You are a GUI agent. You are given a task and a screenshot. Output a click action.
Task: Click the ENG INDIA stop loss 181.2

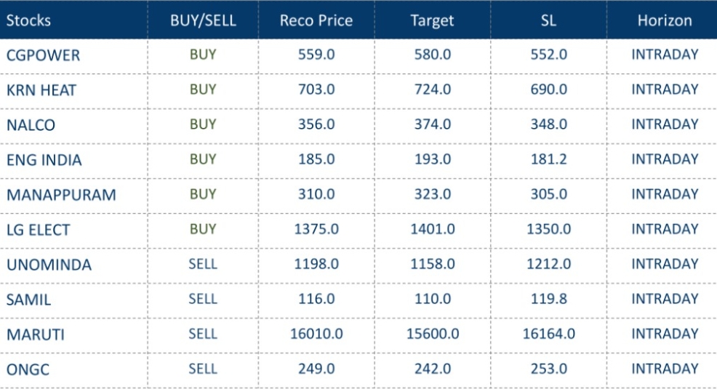pos(548,159)
